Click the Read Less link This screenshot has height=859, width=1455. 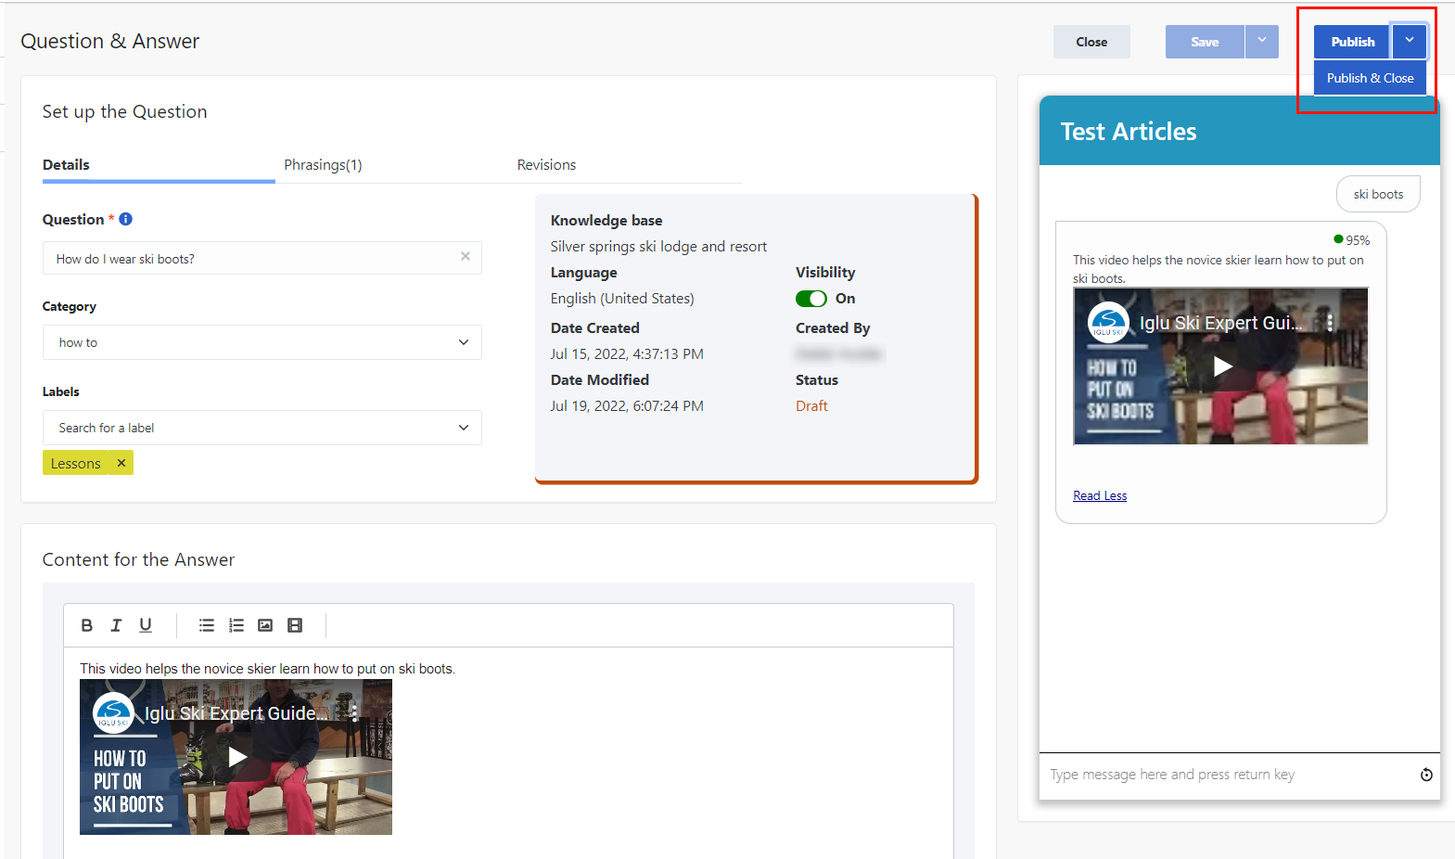(x=1100, y=495)
